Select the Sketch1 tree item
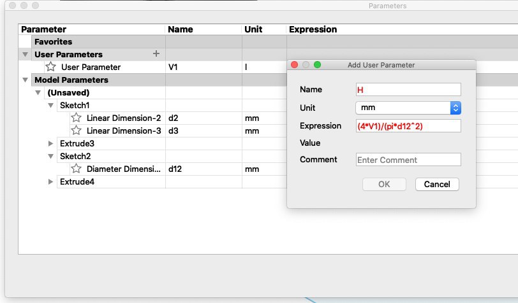 pyautogui.click(x=75, y=106)
